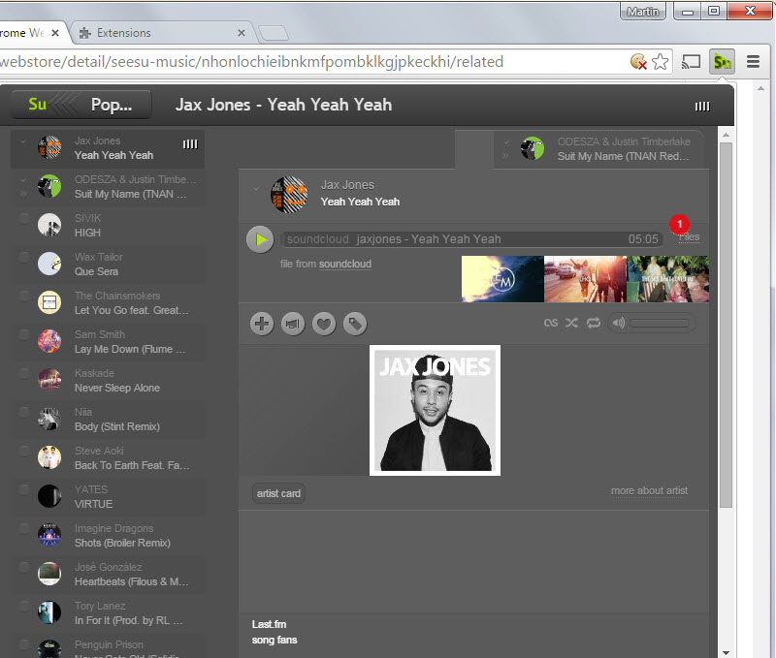Select Kaskade Never Sleep Alone track

point(108,381)
